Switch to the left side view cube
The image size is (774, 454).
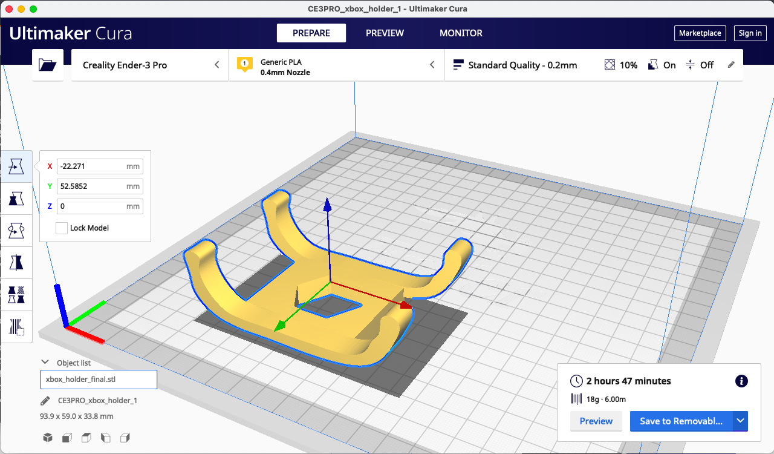click(106, 438)
